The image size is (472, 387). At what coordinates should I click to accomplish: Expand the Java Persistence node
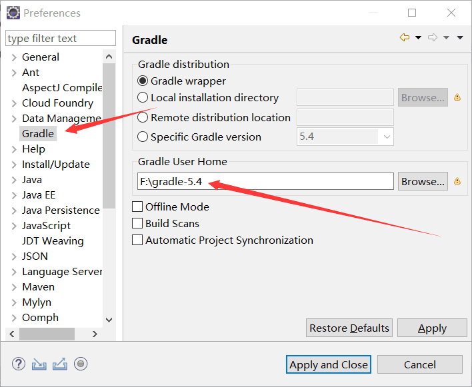click(14, 210)
